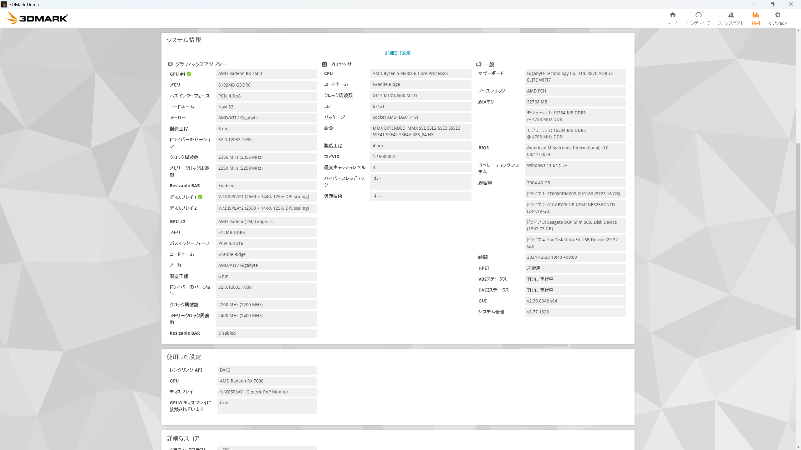801x450 pixels.
Task: Select ドライブ 4 SanDisk Ultra Fit entry
Action: 575,243
